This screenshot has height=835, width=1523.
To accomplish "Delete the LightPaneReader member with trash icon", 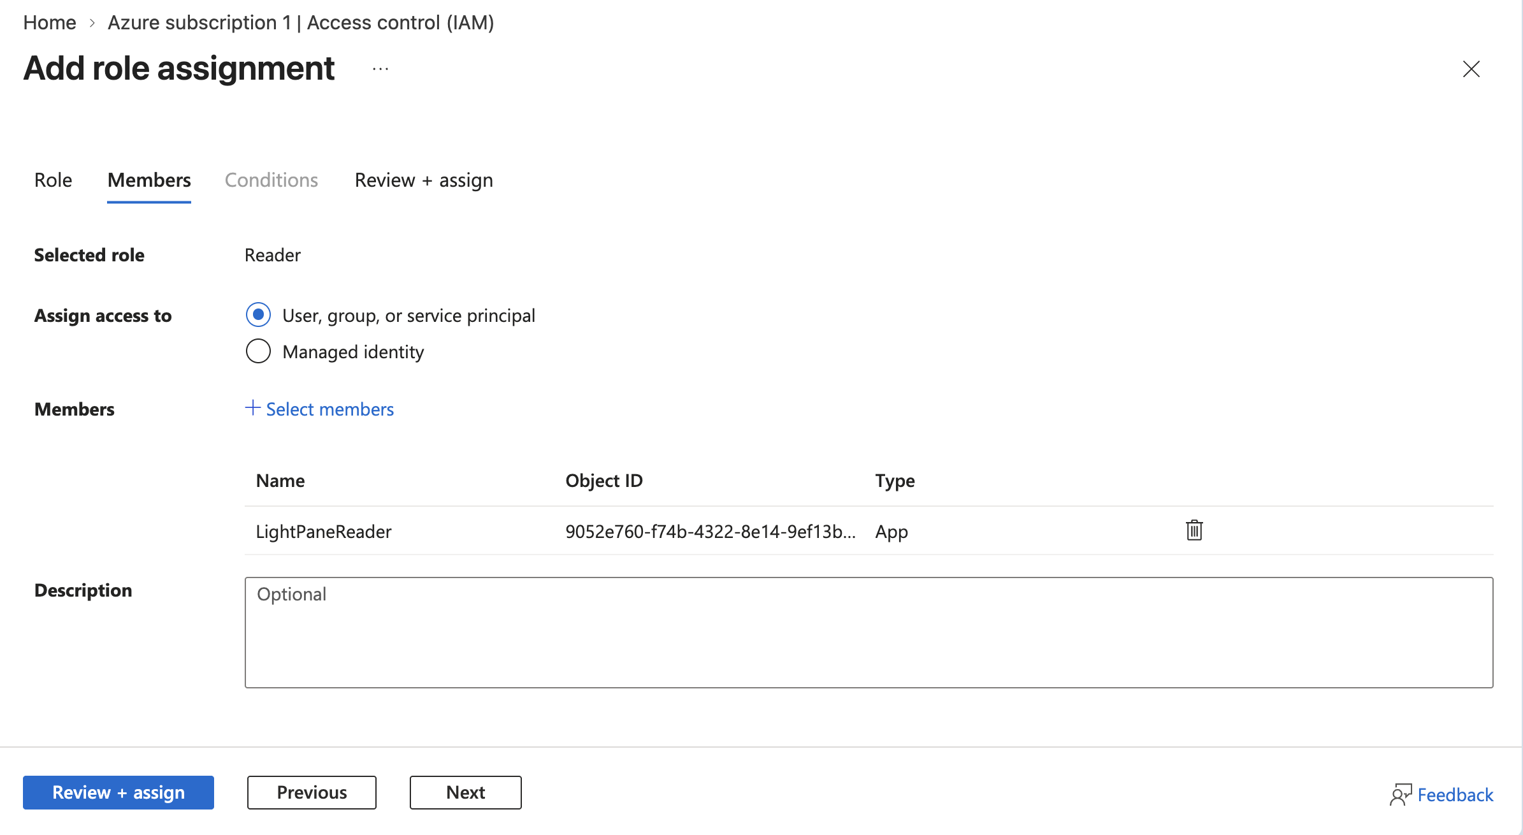I will coord(1194,530).
